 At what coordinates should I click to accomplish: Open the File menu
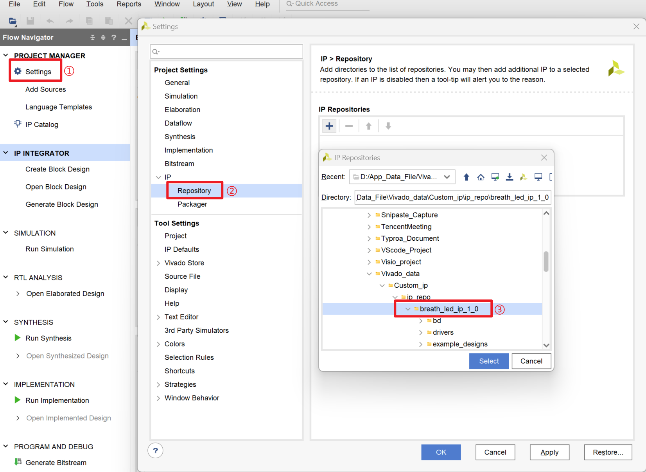tap(14, 4)
